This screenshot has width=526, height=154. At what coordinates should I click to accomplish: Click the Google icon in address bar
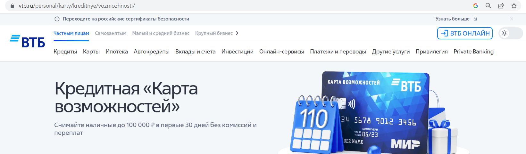pos(476,6)
